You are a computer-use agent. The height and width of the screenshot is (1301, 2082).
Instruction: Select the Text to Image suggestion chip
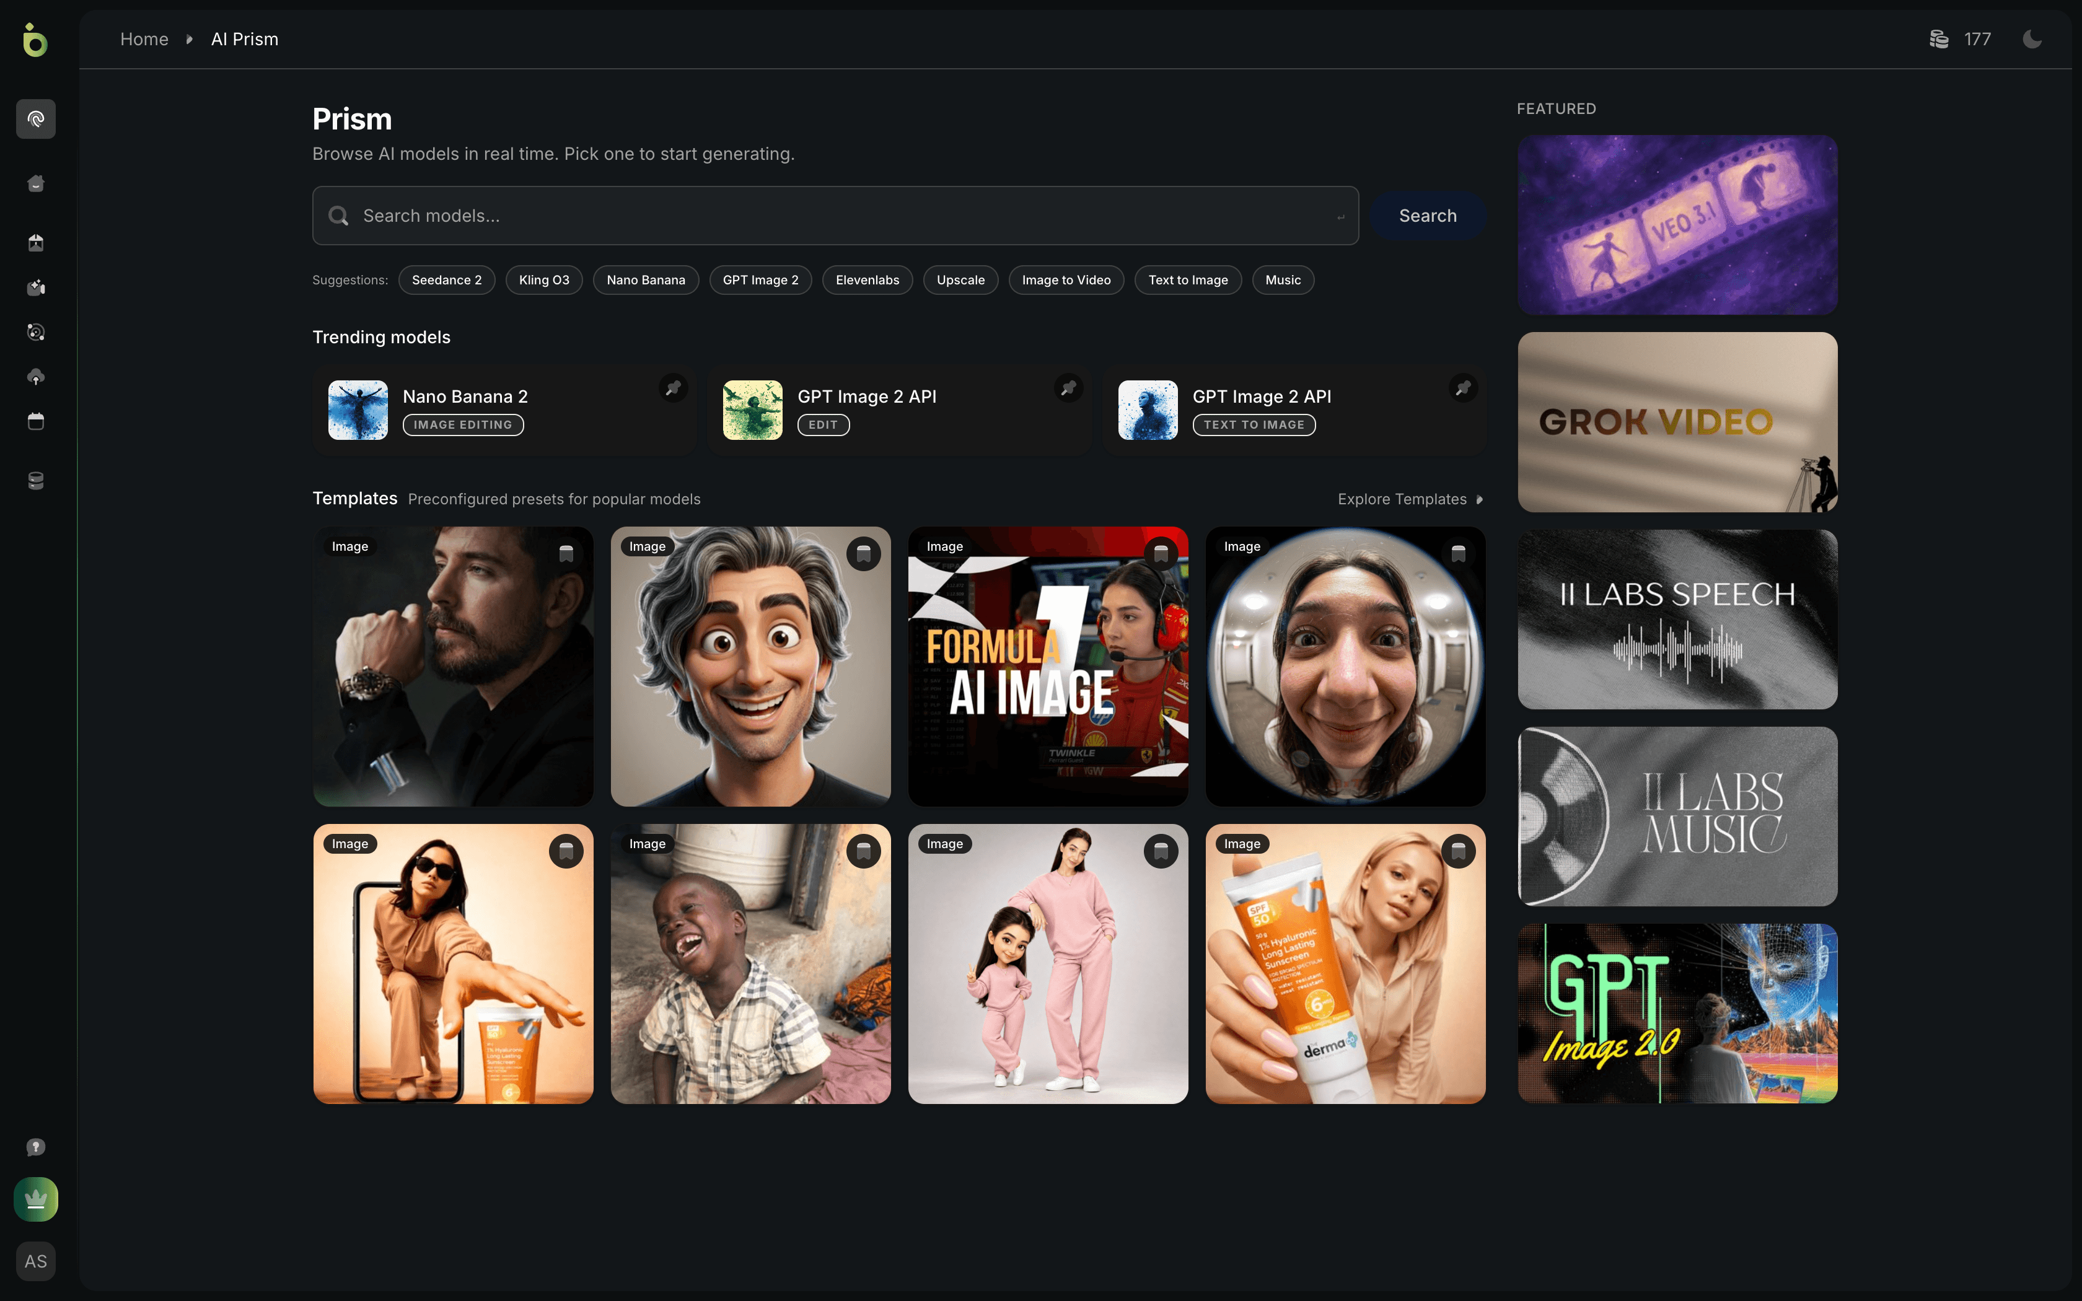click(1187, 279)
